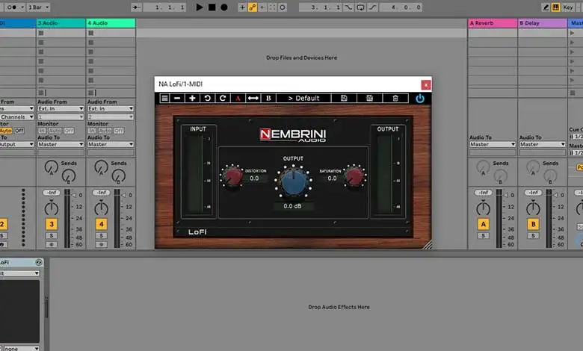
Task: Select the 4 Audio track header
Action: (111, 23)
